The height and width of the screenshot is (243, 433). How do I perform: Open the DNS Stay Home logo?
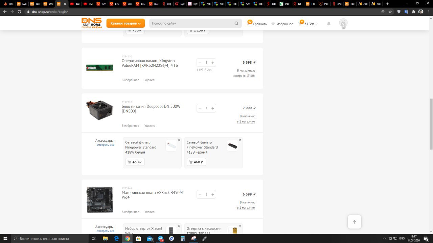click(92, 23)
